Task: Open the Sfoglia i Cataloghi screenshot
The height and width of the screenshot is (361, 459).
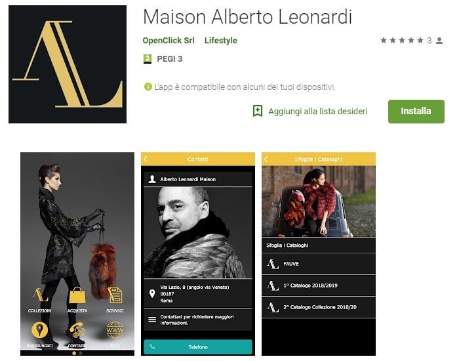Action: [319, 254]
